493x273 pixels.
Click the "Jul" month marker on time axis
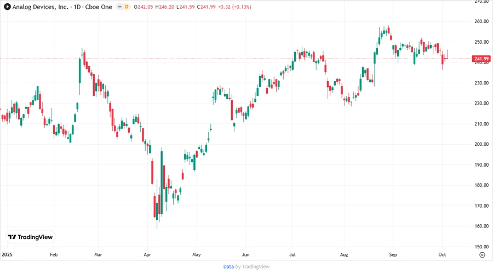point(293,255)
